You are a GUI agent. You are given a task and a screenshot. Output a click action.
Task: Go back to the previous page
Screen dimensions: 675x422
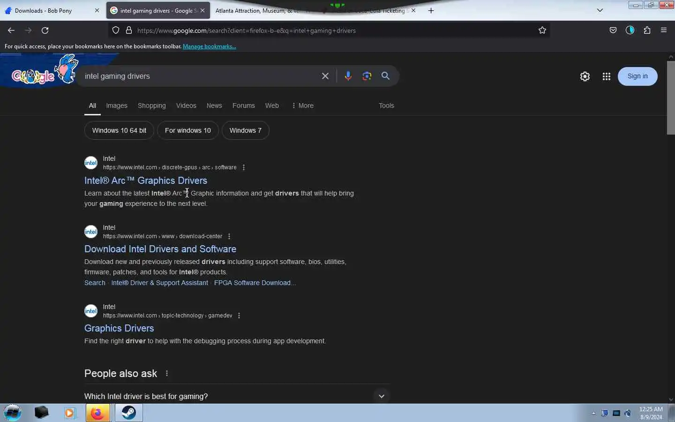(x=11, y=30)
